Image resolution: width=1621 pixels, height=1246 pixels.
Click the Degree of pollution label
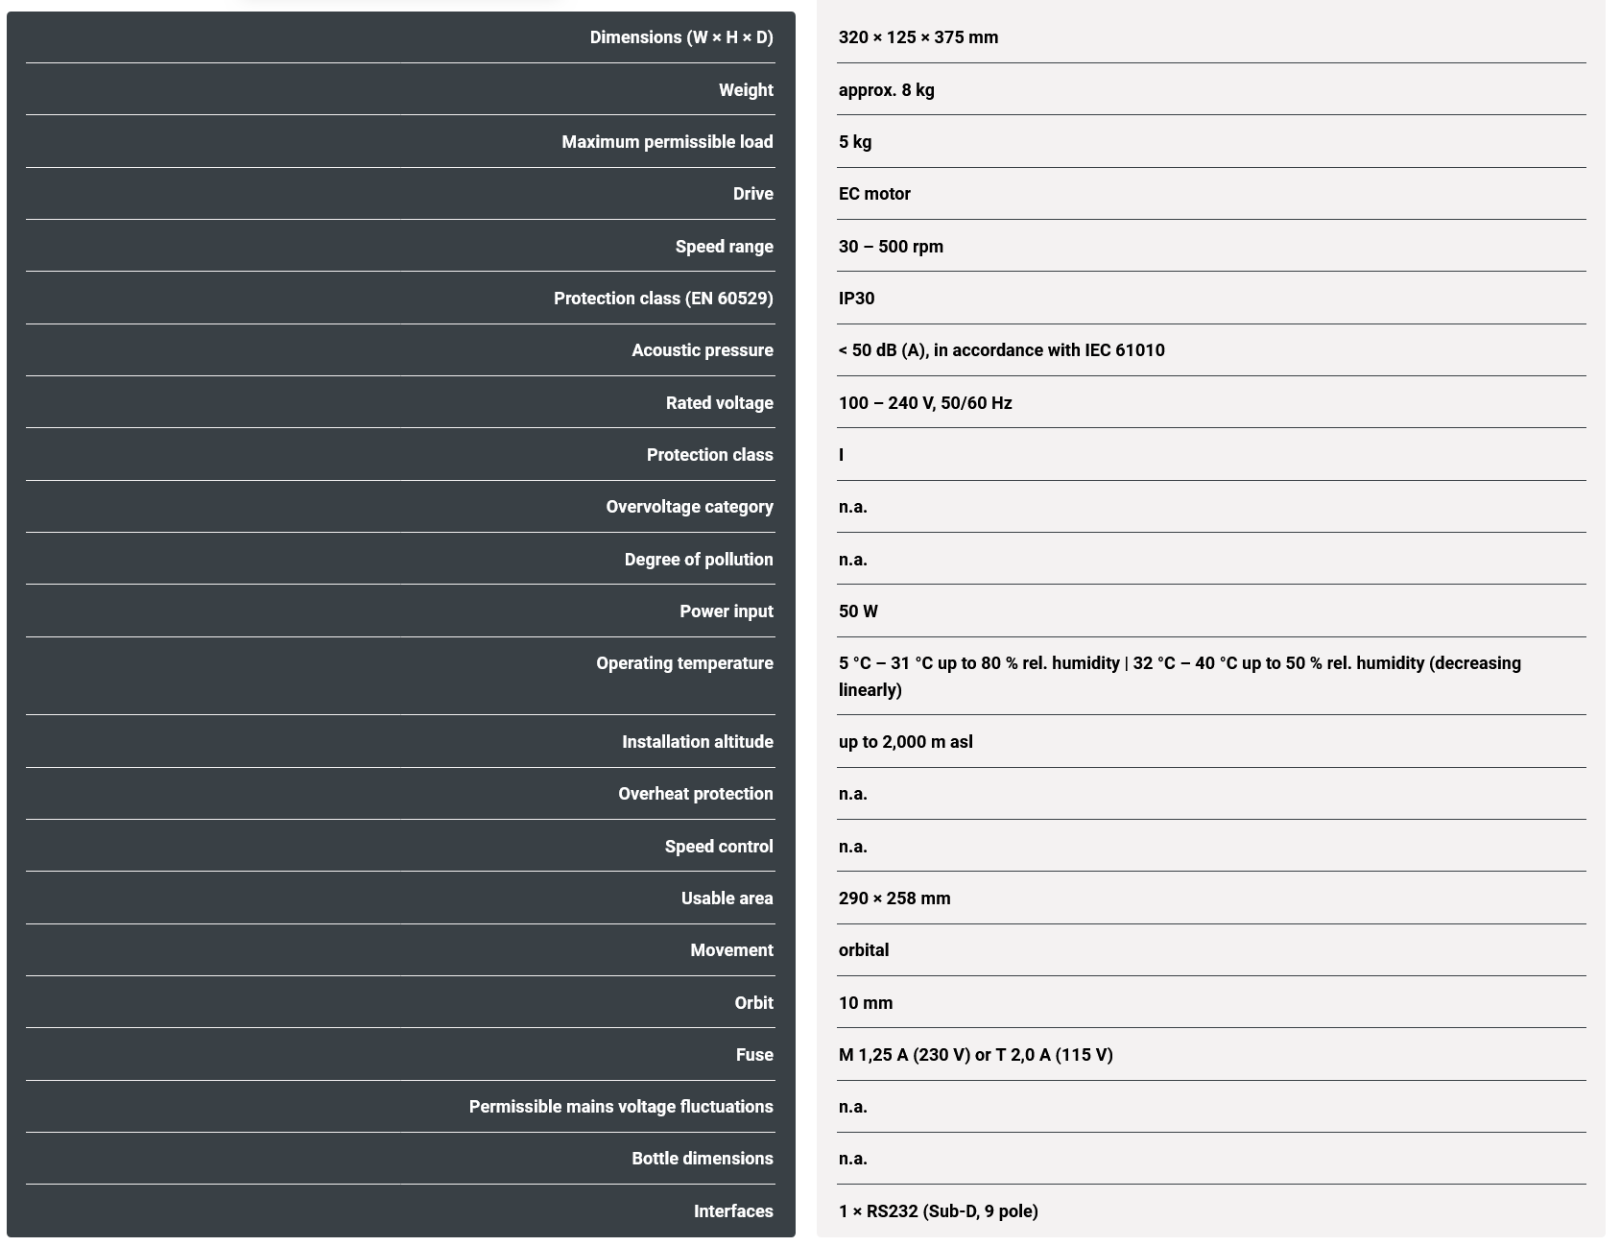pyautogui.click(x=698, y=560)
